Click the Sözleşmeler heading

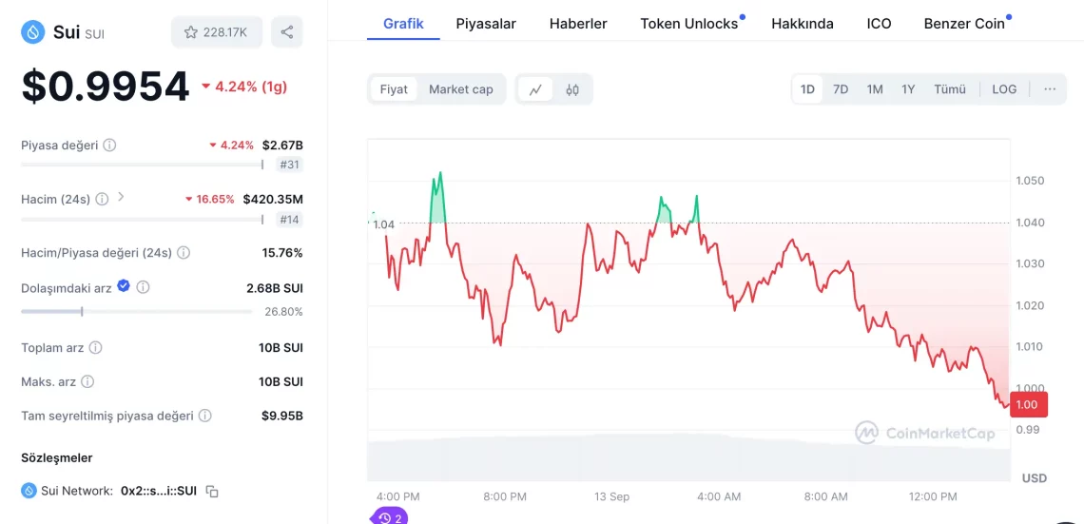pyautogui.click(x=57, y=457)
